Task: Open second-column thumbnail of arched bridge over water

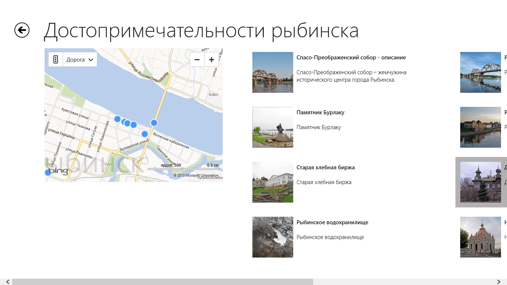Action: [x=481, y=72]
